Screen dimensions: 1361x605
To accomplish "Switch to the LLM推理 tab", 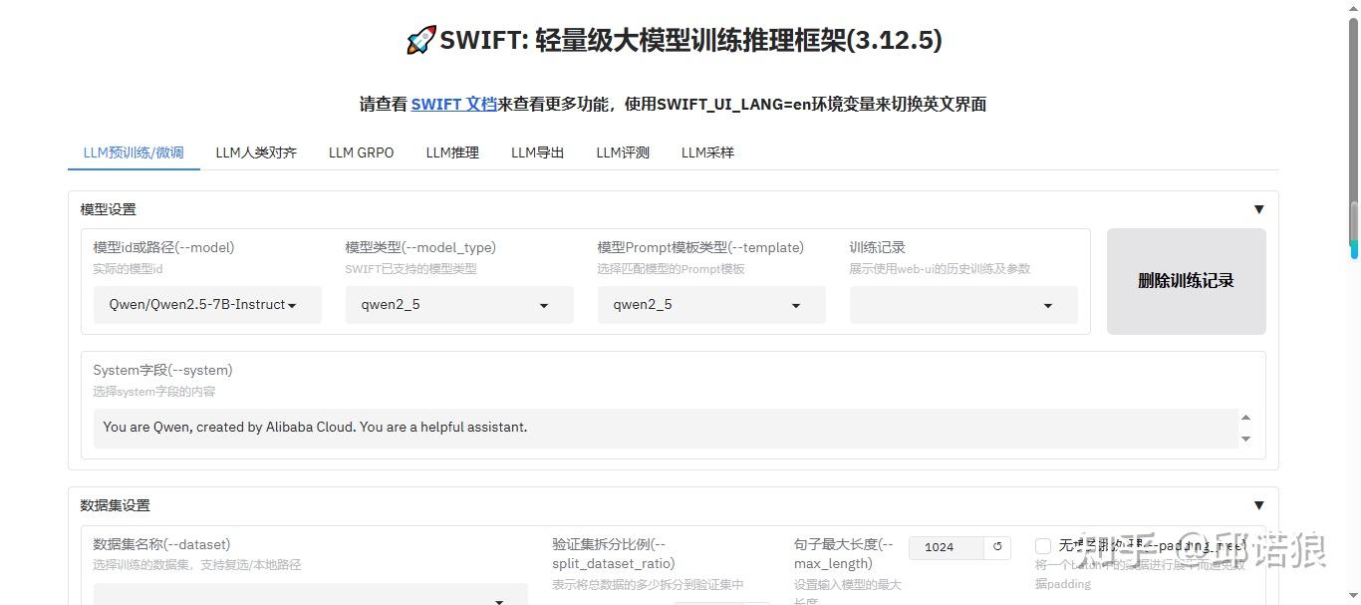I will (x=452, y=152).
